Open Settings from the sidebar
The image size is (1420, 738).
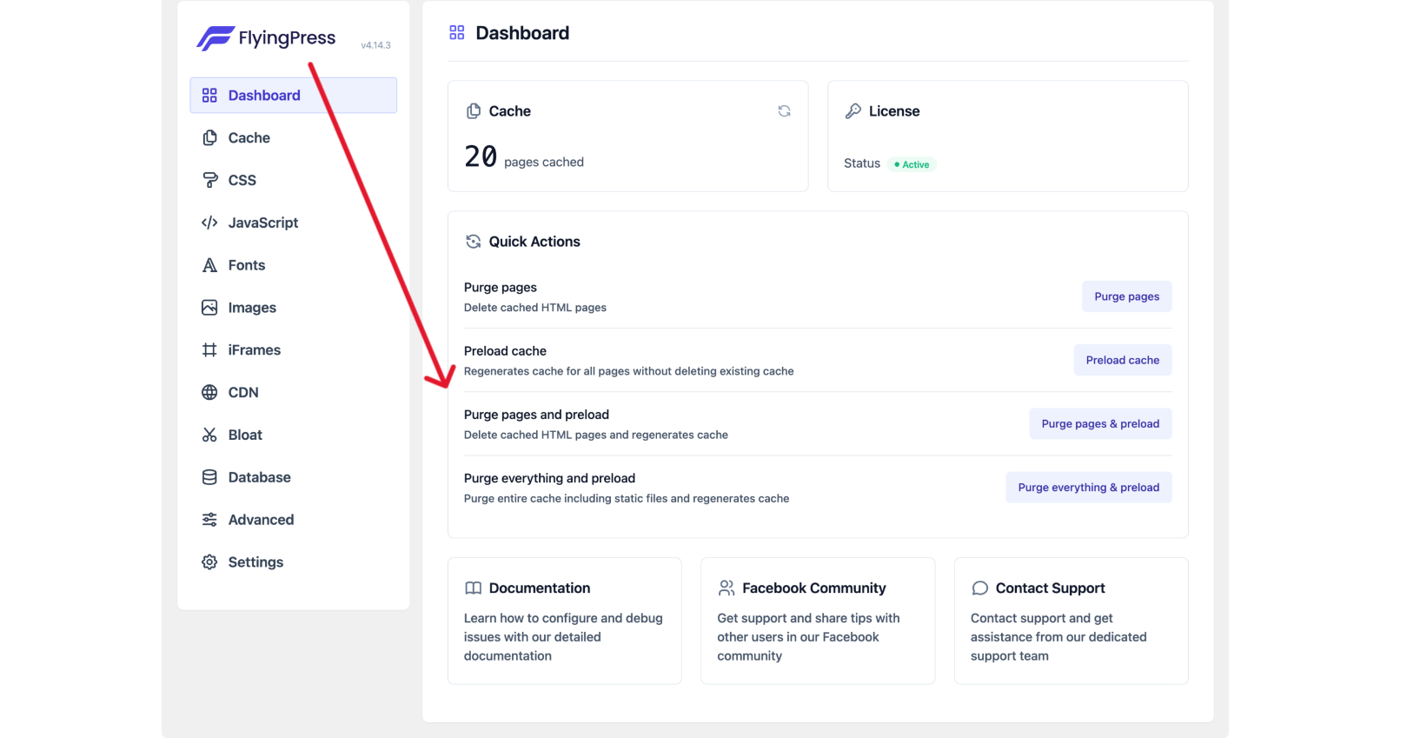pos(294,562)
